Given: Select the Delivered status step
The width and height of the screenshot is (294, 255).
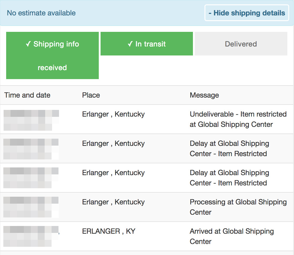Looking at the screenshot, I should coord(241,44).
